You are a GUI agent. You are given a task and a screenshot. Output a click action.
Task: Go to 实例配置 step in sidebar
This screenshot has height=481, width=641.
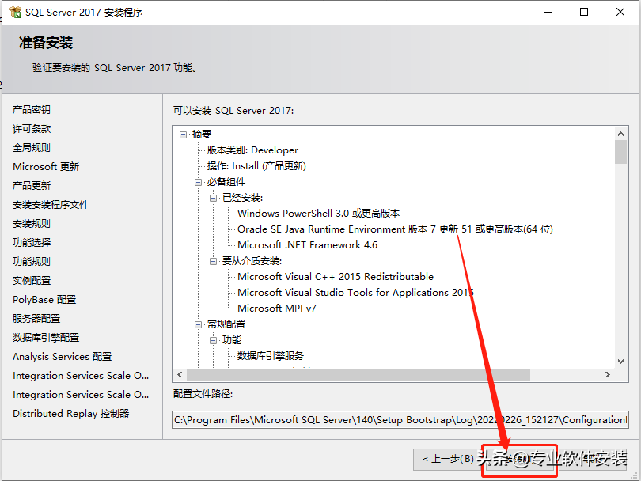click(32, 281)
